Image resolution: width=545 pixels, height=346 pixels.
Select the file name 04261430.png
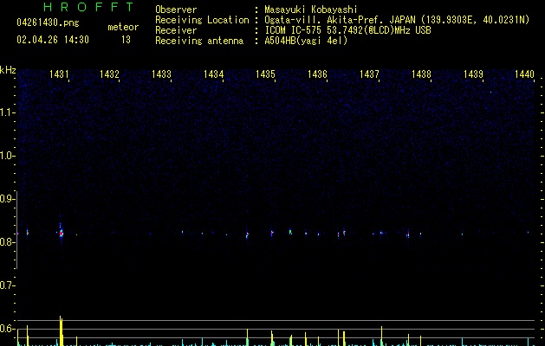(48, 22)
